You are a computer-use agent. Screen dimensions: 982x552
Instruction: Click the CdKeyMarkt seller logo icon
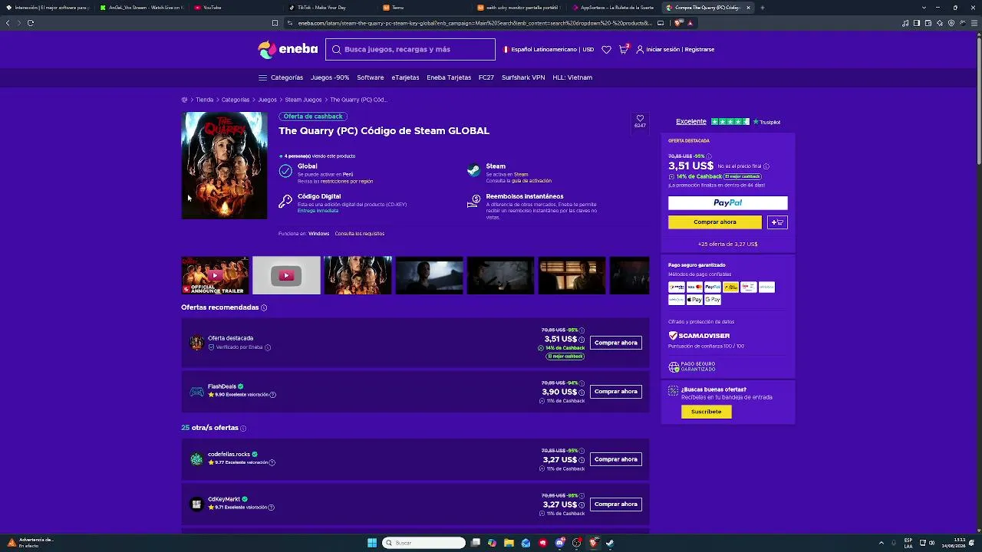[x=196, y=504]
